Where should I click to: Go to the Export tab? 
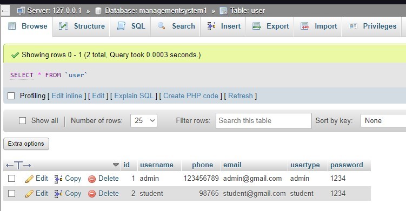[270, 26]
